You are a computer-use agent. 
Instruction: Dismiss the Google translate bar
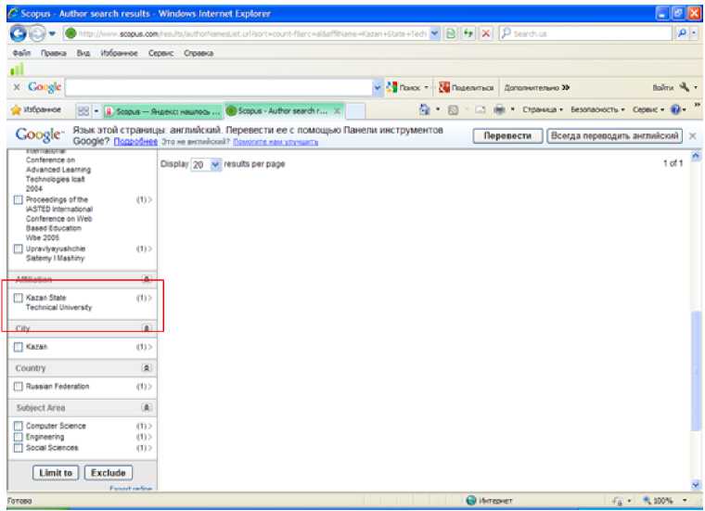coord(692,135)
